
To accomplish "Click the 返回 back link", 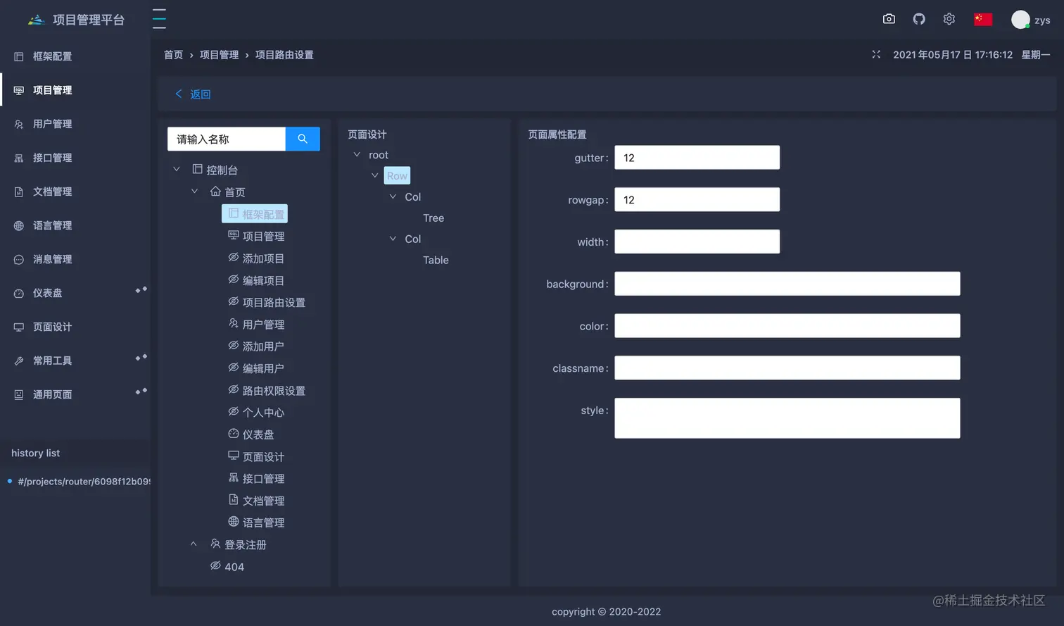I will click(193, 94).
